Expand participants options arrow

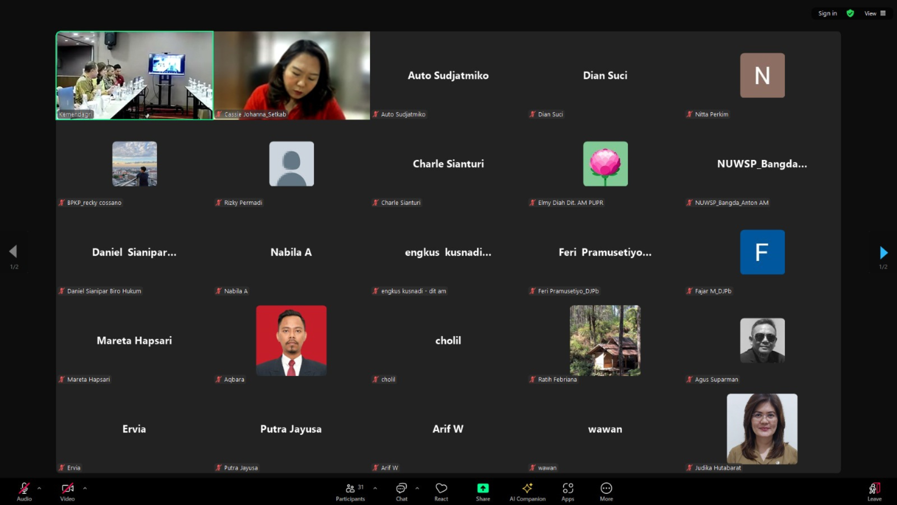pos(375,488)
